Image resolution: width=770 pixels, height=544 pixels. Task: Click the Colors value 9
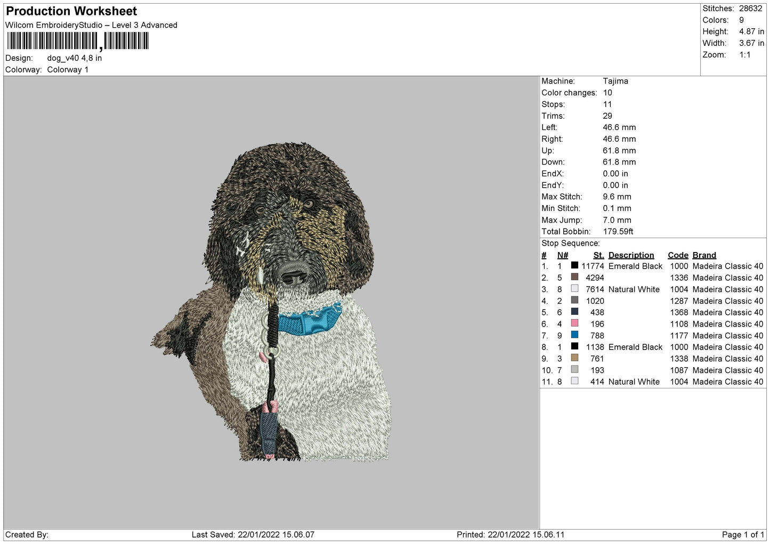point(741,20)
